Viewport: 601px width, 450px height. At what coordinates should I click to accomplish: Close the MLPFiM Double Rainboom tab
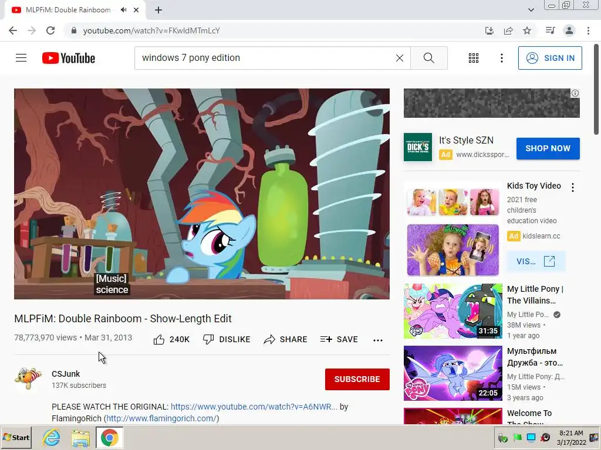pyautogui.click(x=136, y=10)
